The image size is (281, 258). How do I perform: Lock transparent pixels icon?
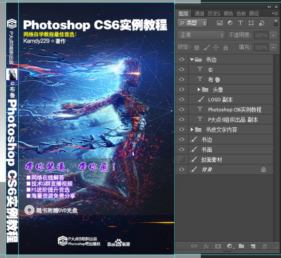tap(197, 47)
